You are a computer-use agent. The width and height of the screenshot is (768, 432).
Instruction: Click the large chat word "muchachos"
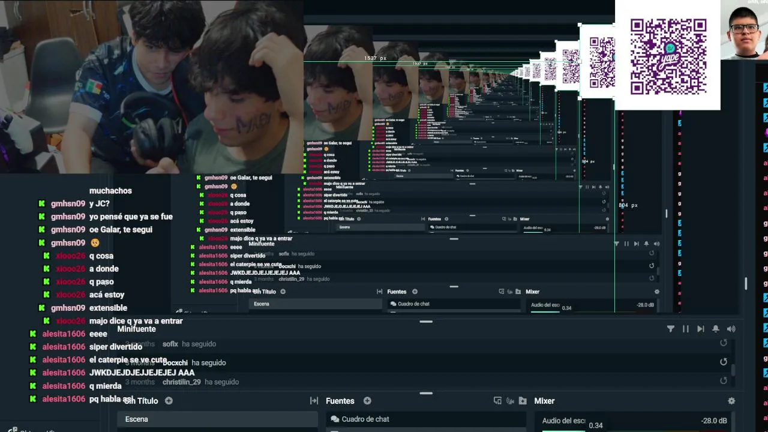(110, 191)
